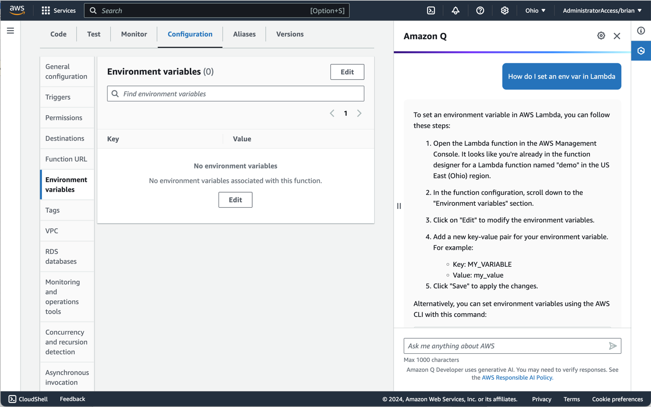Open the Services menu grid icon

point(45,10)
